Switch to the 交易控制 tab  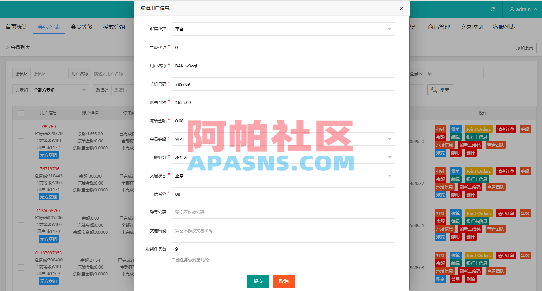[472, 27]
